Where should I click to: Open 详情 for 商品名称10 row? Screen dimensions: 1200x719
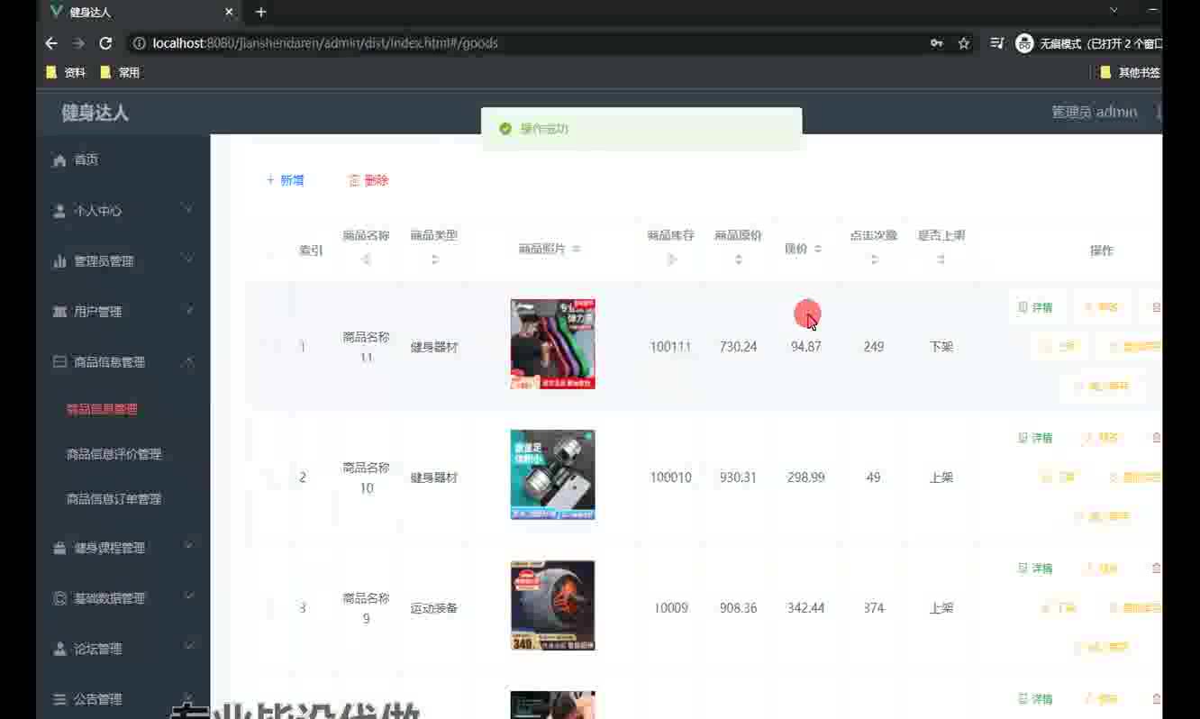point(1035,438)
